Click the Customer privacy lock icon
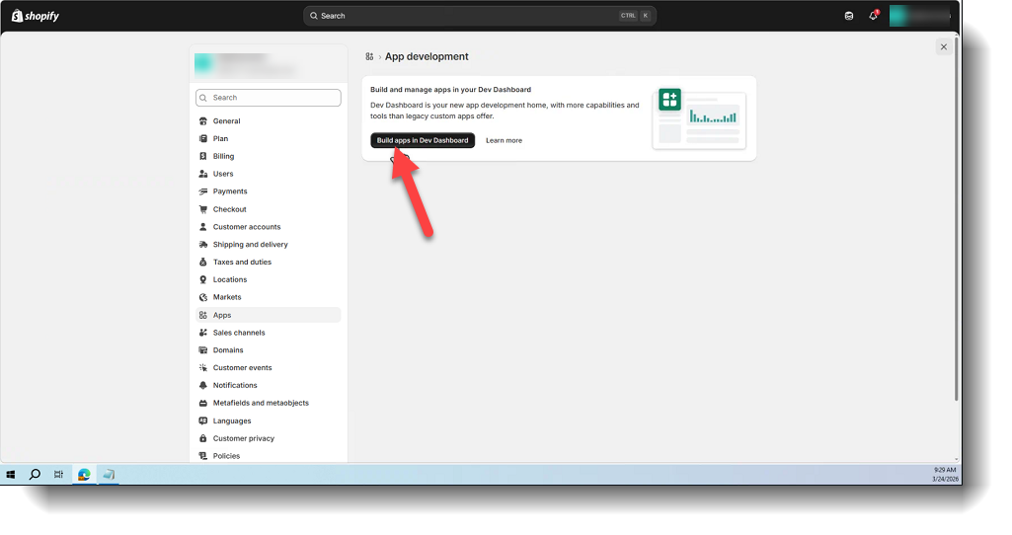 click(203, 438)
